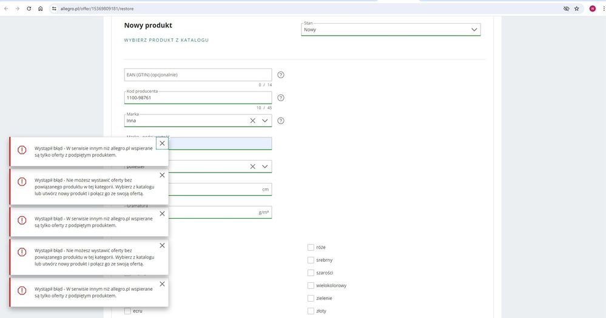Click the Wybierz produkt z katalogu link
Viewport: 606px width, 318px height.
coord(166,40)
